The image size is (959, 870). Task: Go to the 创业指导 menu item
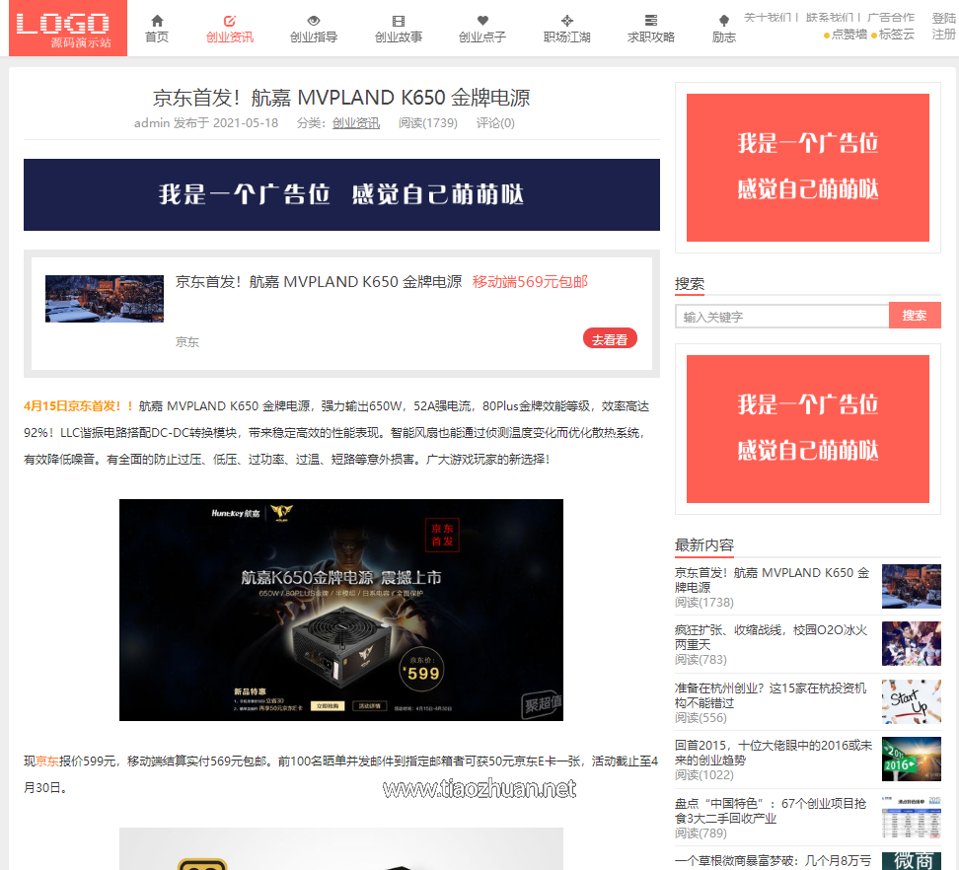[314, 36]
